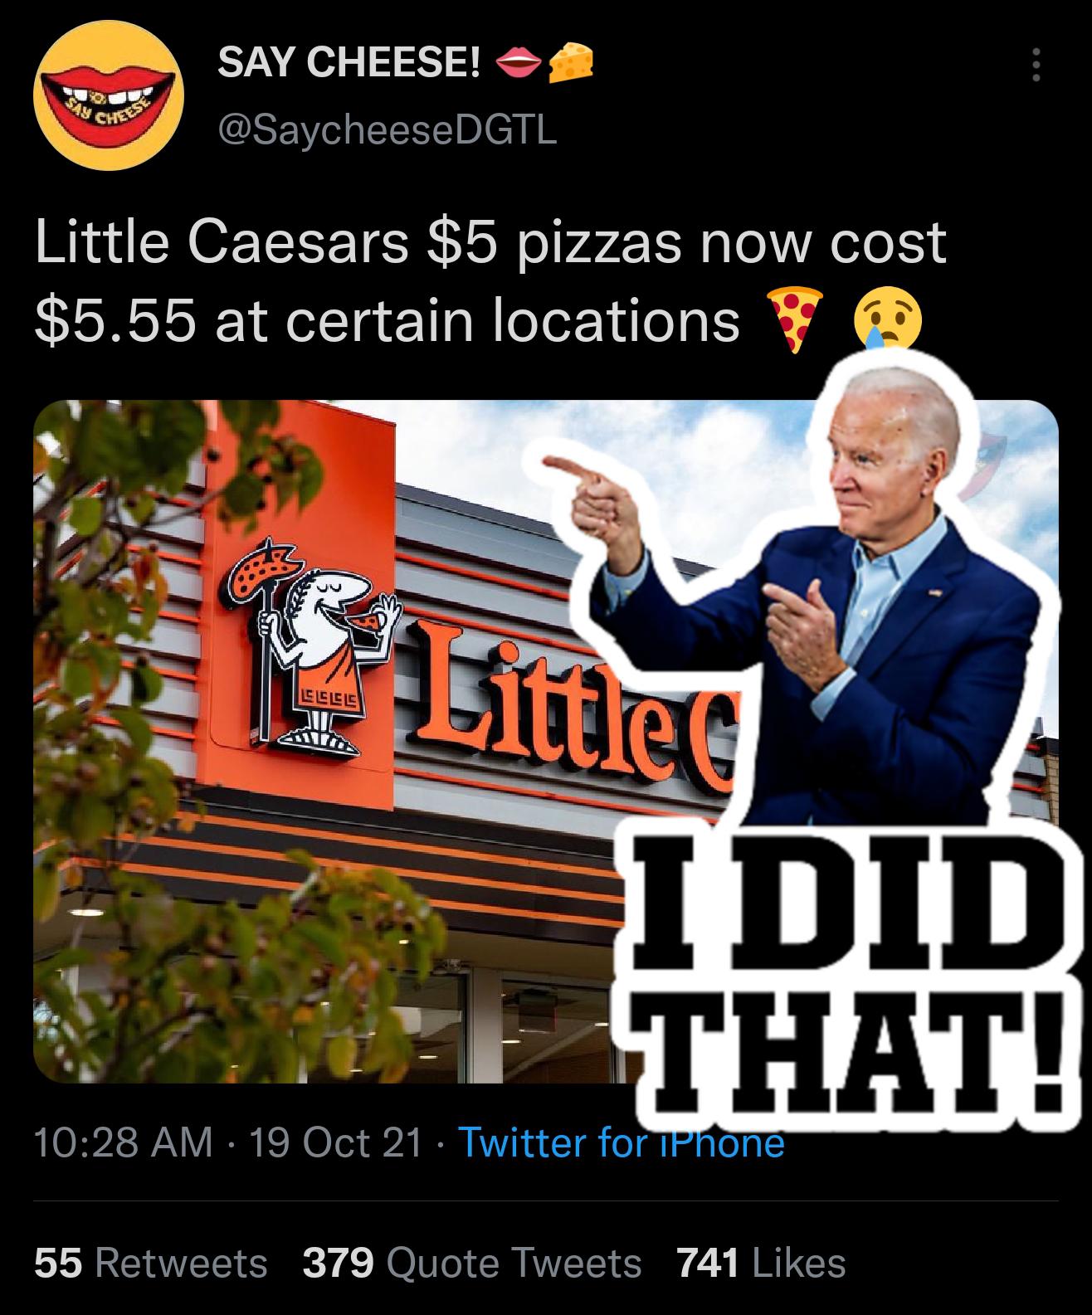View the 379 Quote Tweets list
This screenshot has width=1092, height=1315.
(x=472, y=1264)
